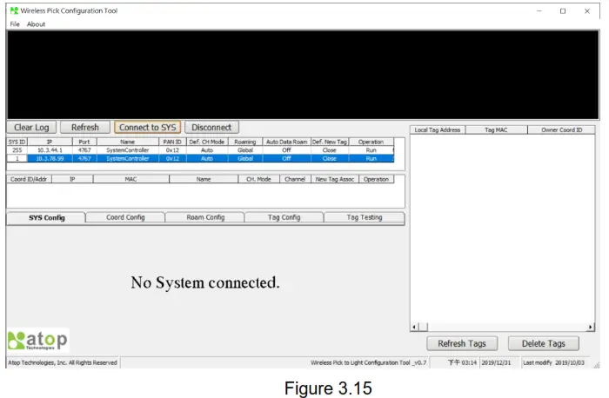Click 'SystemController' name in row 10.3.44.1
Image resolution: width=609 pixels, height=398 pixels.
(127, 150)
